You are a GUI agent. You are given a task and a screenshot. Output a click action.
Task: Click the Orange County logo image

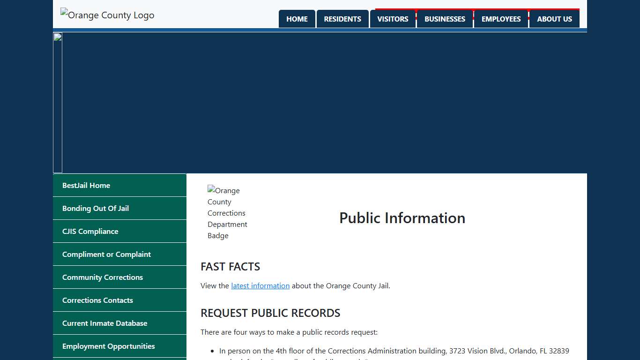(x=107, y=15)
